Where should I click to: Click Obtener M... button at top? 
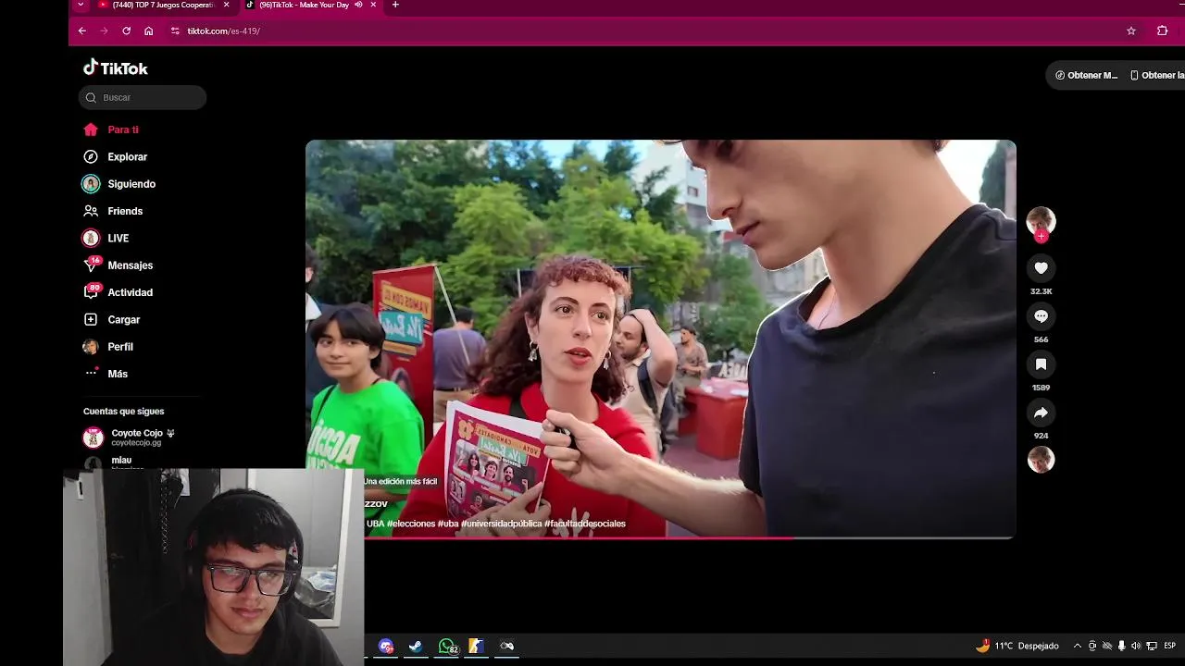pos(1087,75)
